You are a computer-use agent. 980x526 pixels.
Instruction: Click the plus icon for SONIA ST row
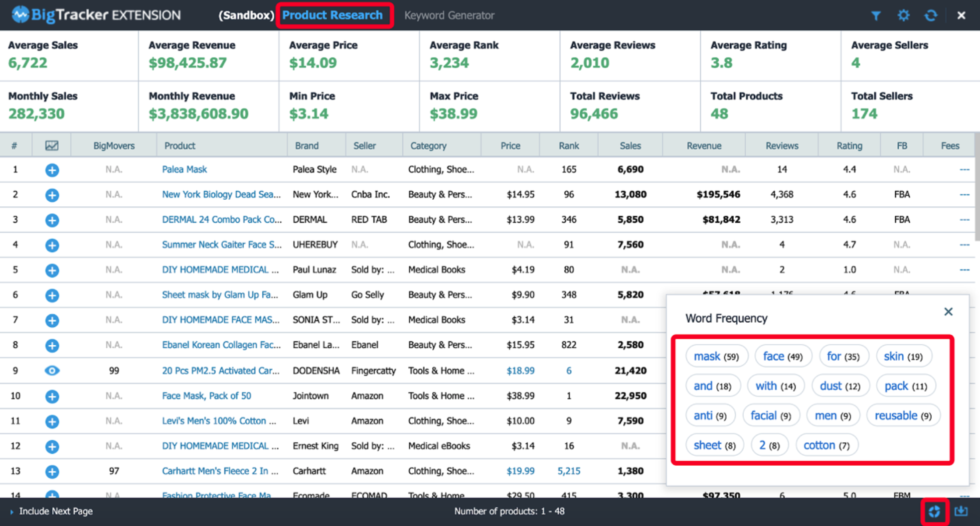tap(52, 320)
